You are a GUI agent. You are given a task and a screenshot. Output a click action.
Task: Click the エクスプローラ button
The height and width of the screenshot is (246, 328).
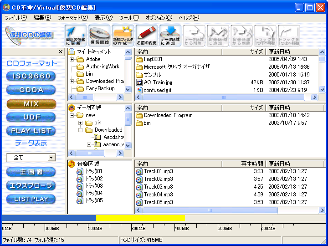(31, 186)
